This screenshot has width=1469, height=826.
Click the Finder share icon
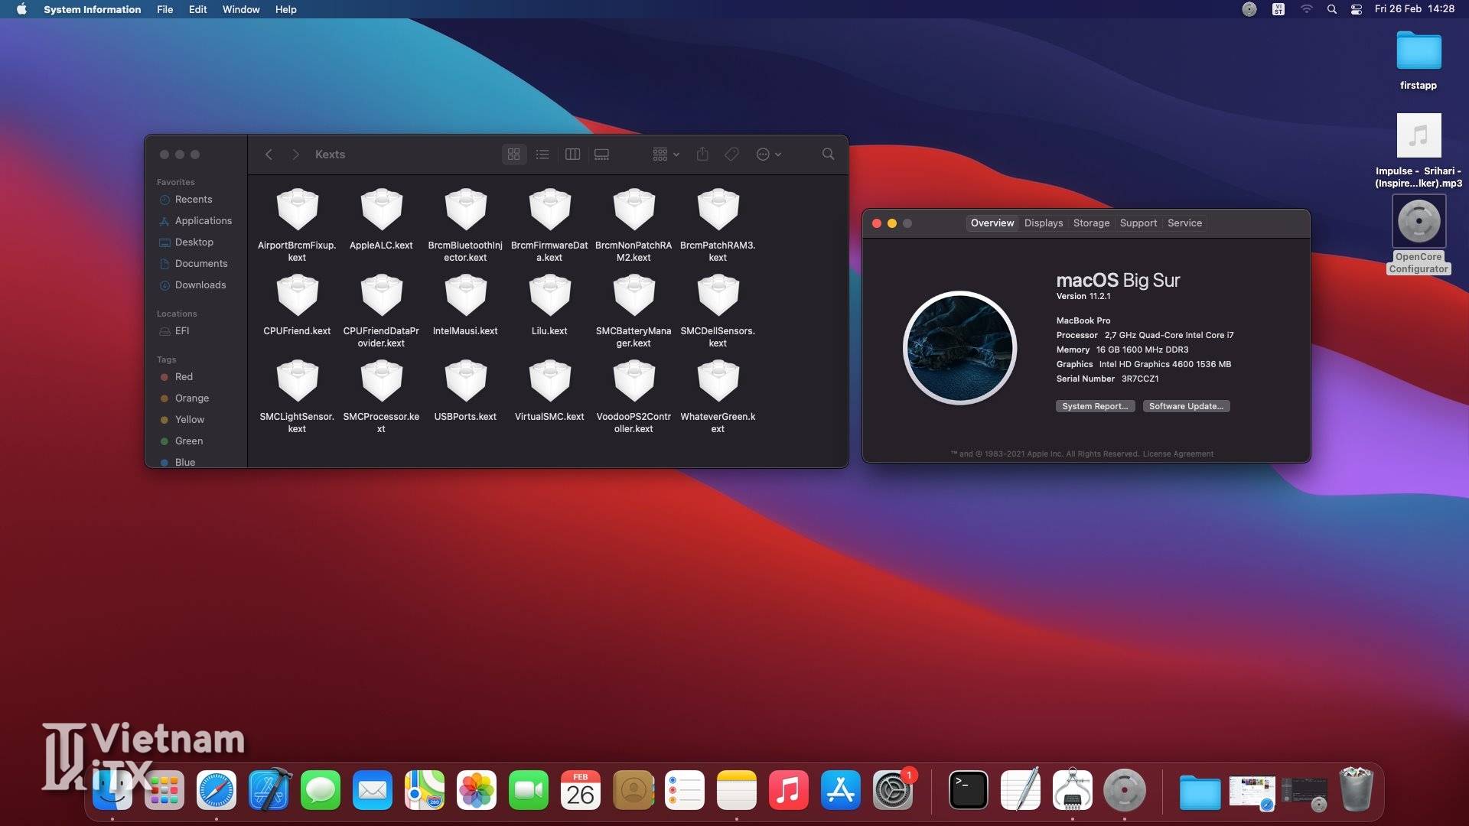pos(702,154)
